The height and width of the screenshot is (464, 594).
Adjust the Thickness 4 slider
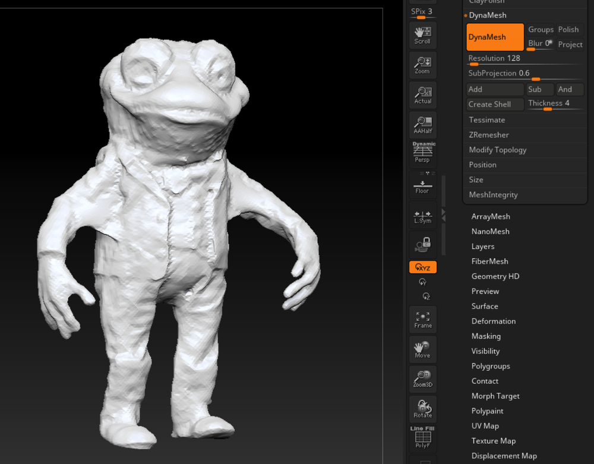pyautogui.click(x=555, y=104)
